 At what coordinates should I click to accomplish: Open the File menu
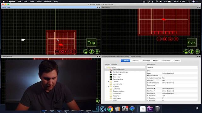(x=20, y=2)
